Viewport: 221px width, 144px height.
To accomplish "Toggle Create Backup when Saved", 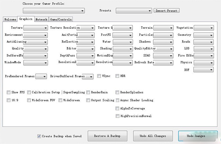I will [39, 136].
